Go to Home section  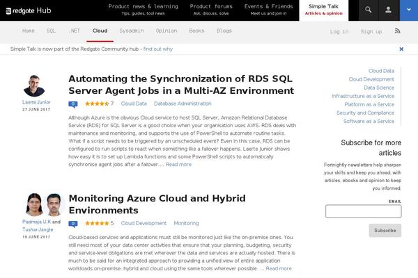click(x=29, y=31)
